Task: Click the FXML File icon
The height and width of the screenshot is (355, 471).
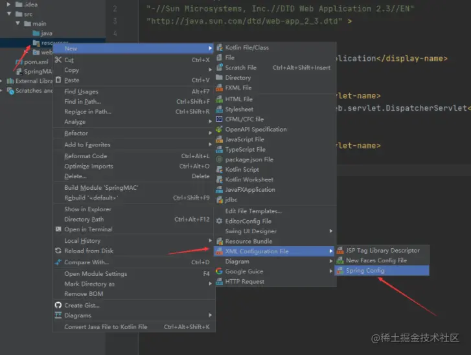Action: (x=220, y=87)
